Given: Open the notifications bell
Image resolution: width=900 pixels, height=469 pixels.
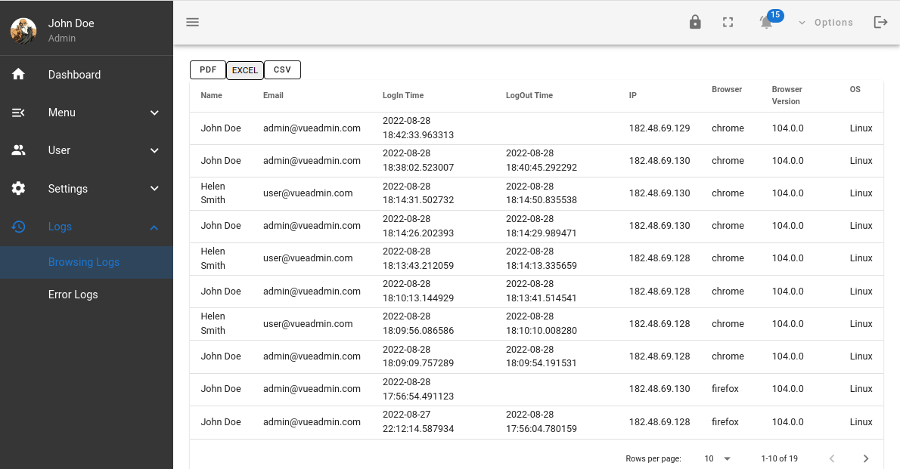Looking at the screenshot, I should pos(767,22).
